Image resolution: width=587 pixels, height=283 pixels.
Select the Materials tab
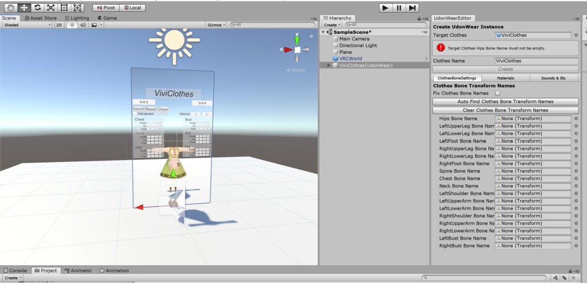coord(506,78)
